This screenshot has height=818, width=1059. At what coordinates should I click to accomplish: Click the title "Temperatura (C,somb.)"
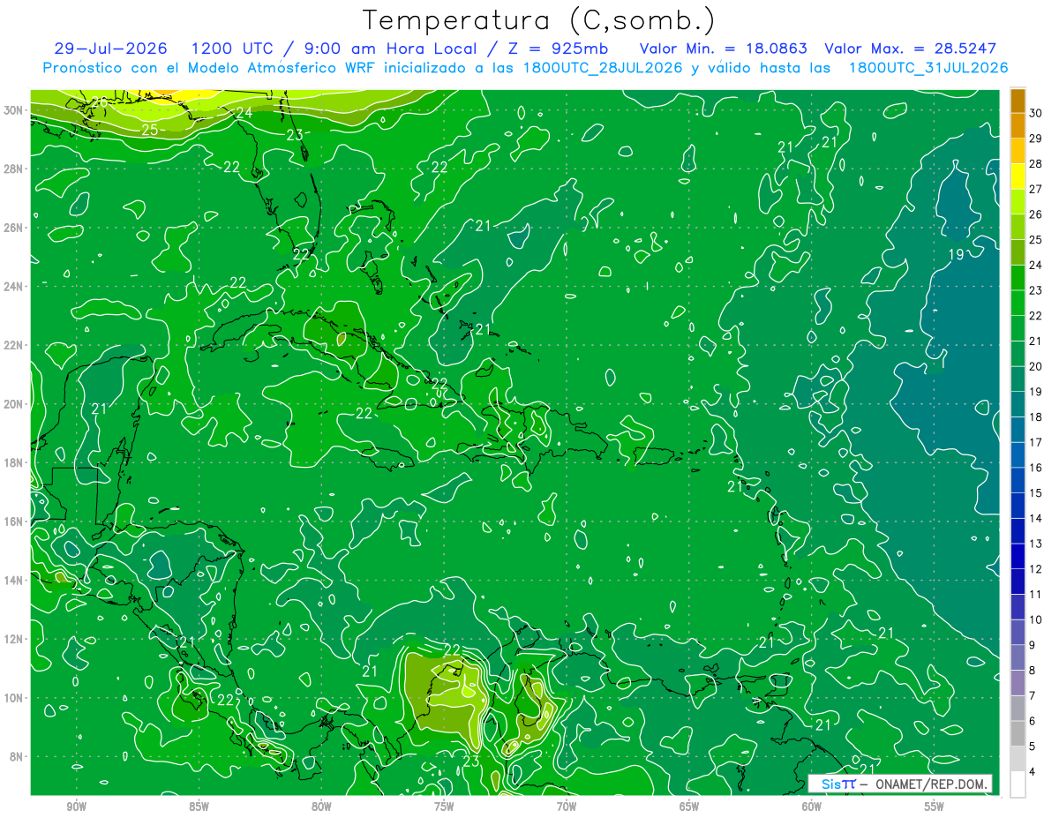click(x=538, y=21)
